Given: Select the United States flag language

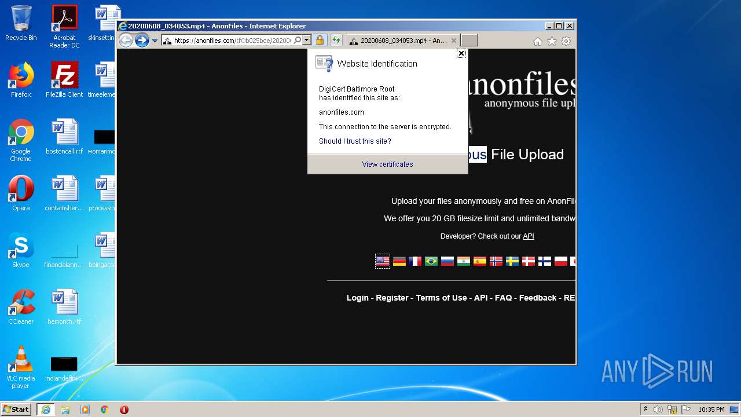Looking at the screenshot, I should pos(383,262).
